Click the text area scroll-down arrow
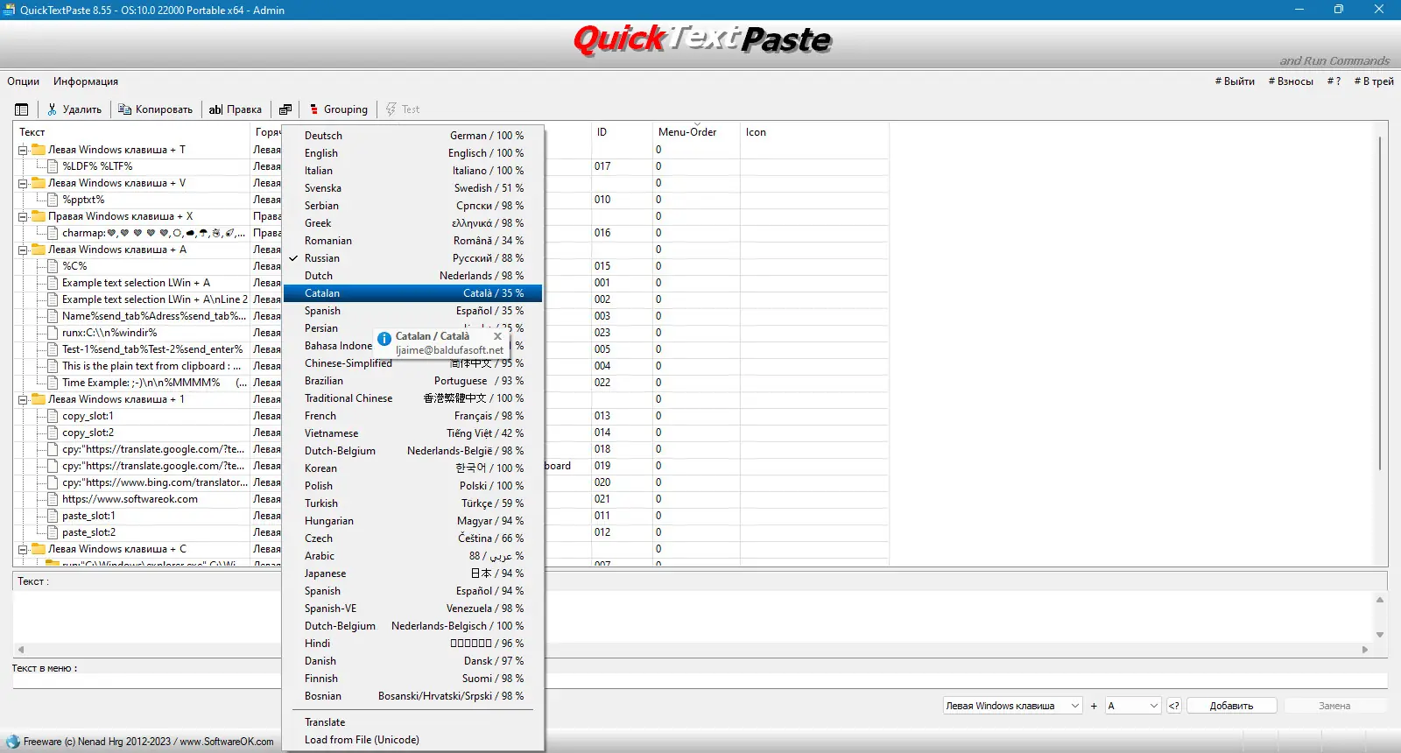The image size is (1401, 753). coord(1380,635)
